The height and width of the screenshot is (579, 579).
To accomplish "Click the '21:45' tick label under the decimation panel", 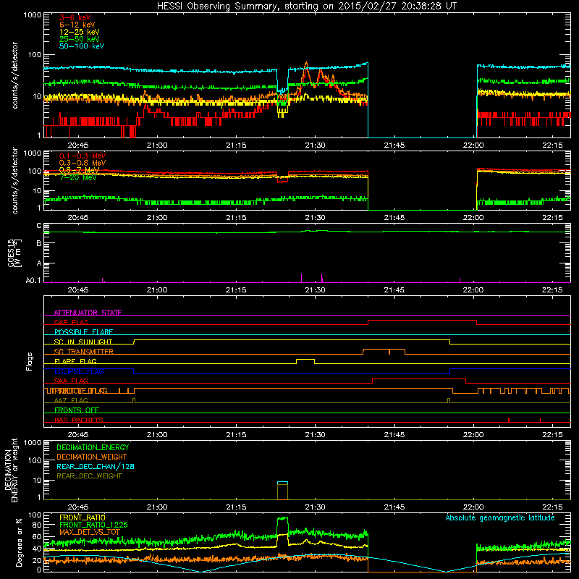I will point(394,507).
